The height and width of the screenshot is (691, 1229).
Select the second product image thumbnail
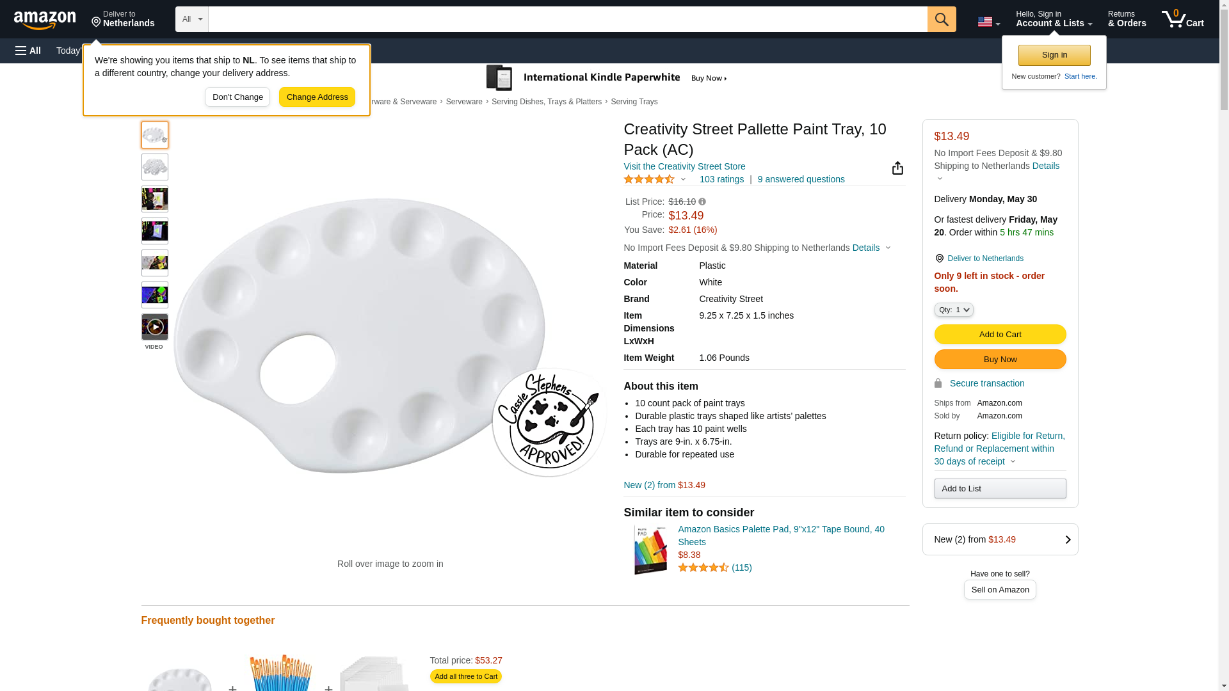point(155,167)
